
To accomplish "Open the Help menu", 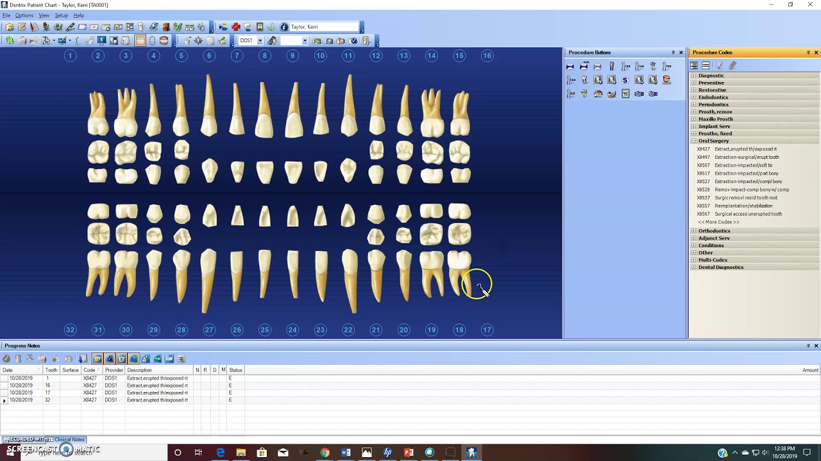I will point(78,15).
